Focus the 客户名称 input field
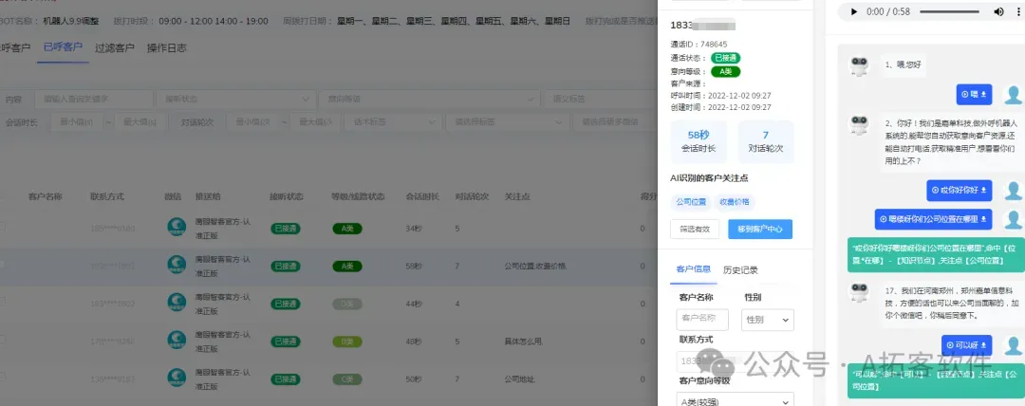The width and height of the screenshot is (1025, 406). (x=702, y=320)
